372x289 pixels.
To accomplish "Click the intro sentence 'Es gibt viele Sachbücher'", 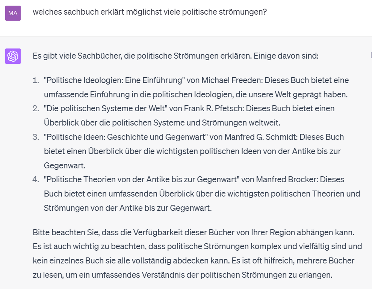I will pyautogui.click(x=175, y=56).
